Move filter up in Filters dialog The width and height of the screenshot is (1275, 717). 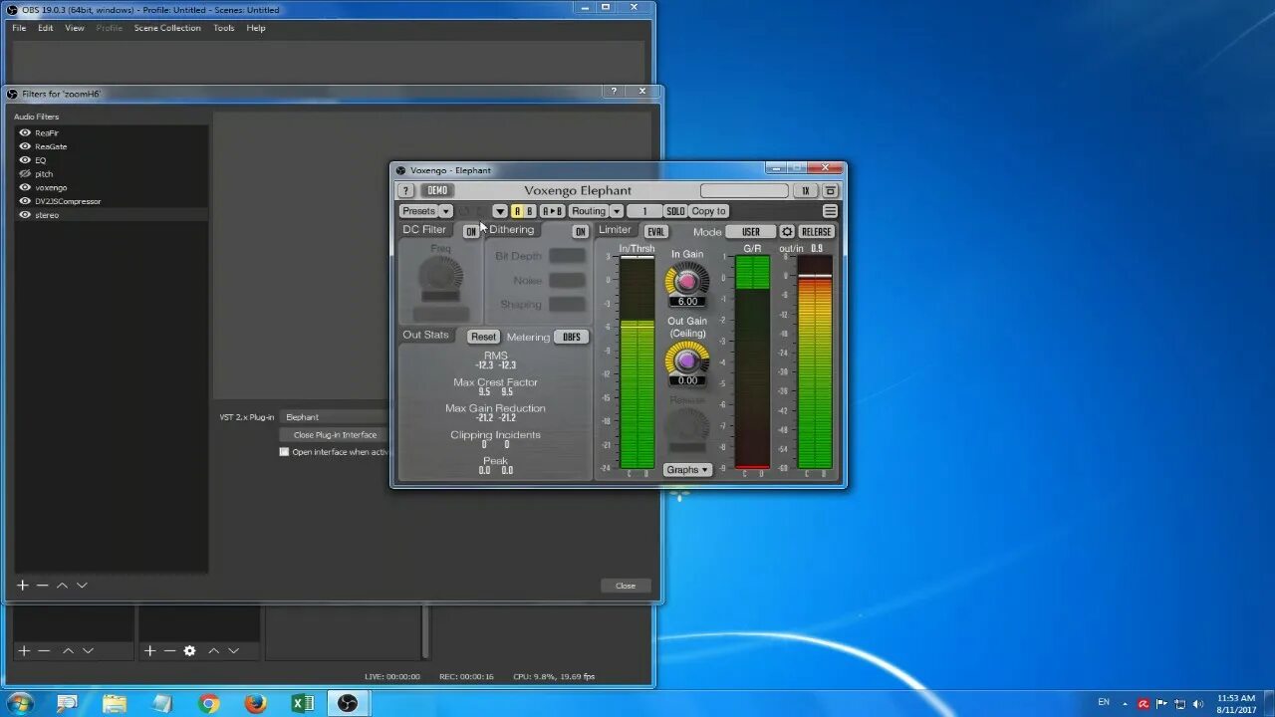tap(62, 586)
